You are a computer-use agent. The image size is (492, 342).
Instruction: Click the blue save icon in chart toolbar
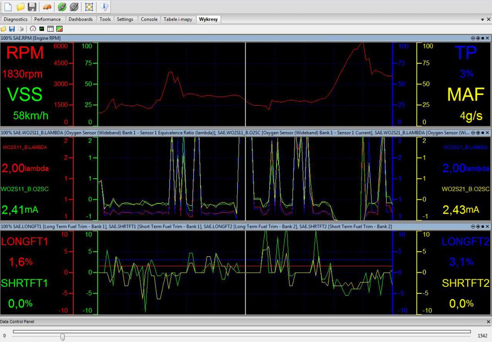[x=12, y=29]
